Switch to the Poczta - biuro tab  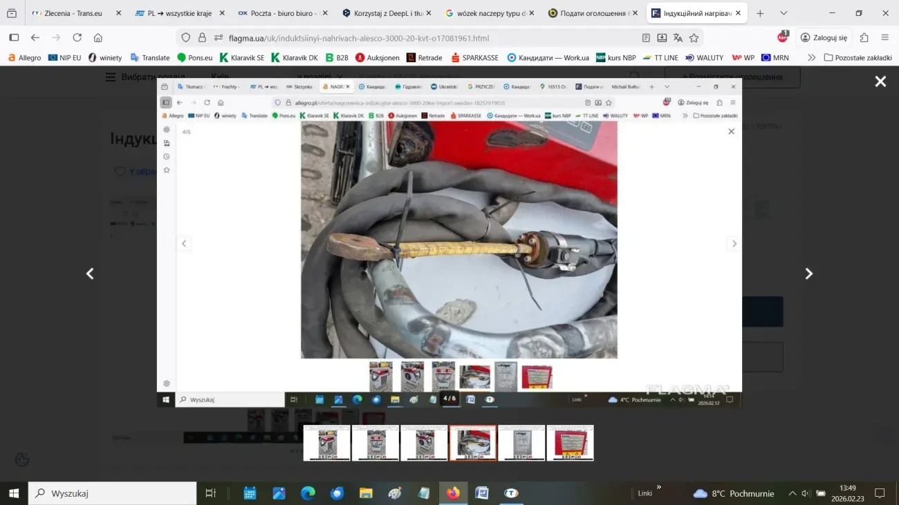coord(284,12)
